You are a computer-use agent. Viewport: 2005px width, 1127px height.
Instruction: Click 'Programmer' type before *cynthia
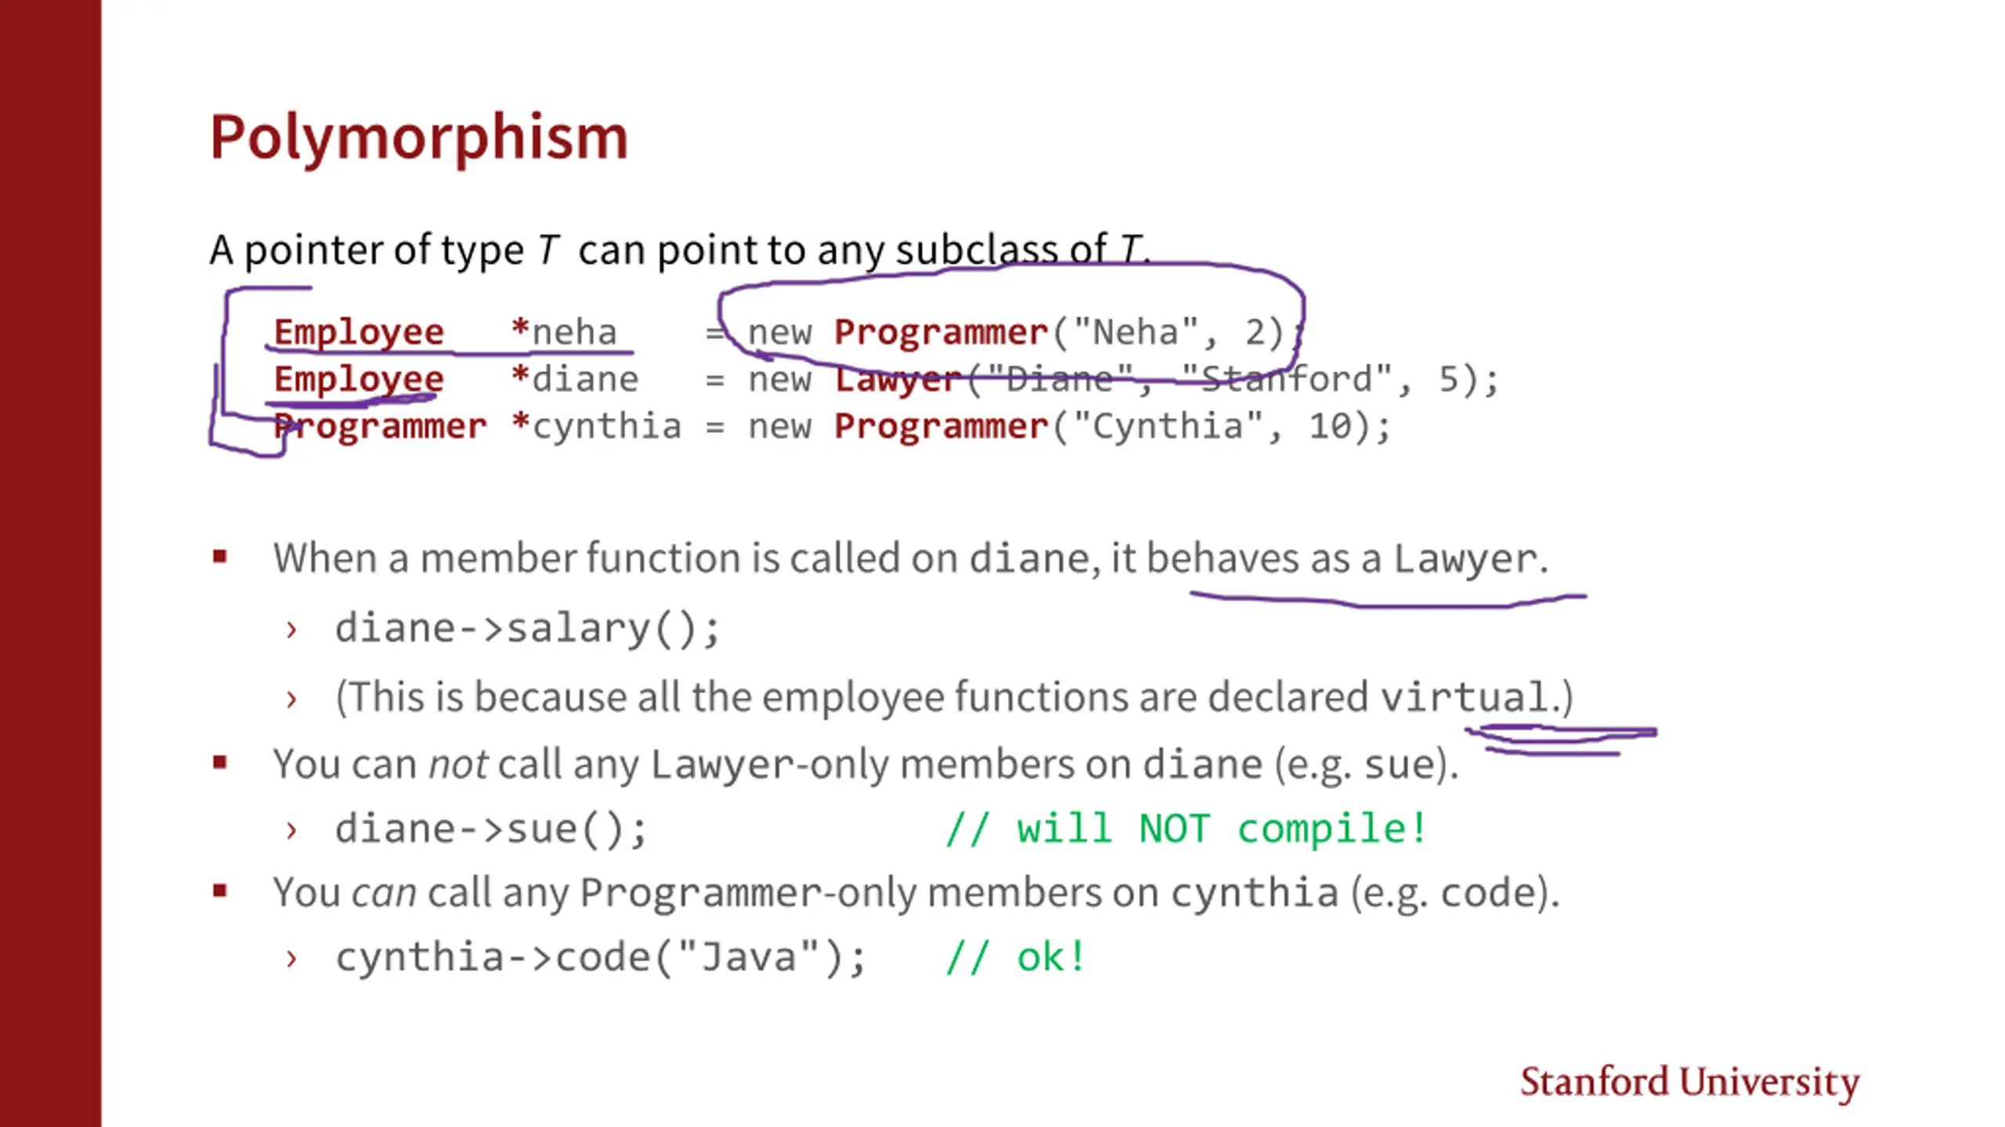(x=381, y=427)
